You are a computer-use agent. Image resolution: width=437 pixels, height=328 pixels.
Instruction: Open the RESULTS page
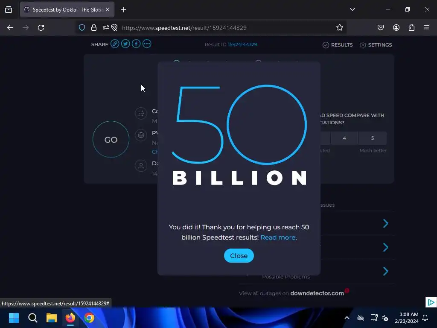coord(338,45)
